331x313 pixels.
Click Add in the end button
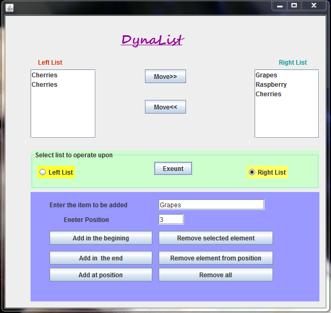[x=101, y=258]
